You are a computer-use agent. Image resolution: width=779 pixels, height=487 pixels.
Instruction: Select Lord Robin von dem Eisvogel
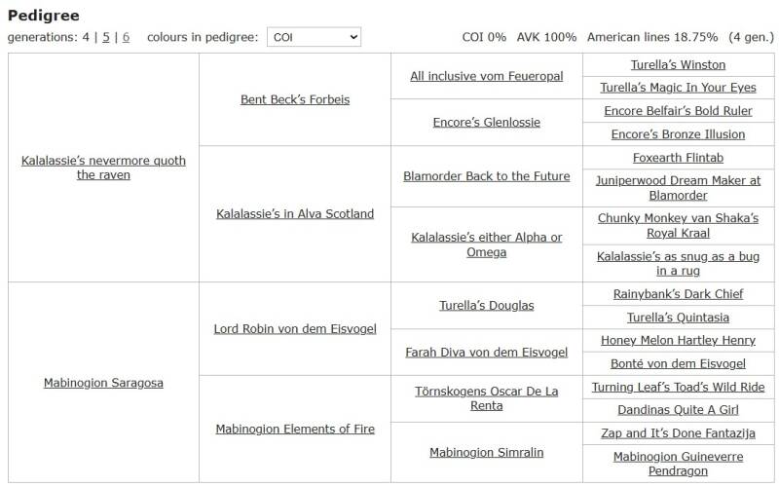coord(295,329)
